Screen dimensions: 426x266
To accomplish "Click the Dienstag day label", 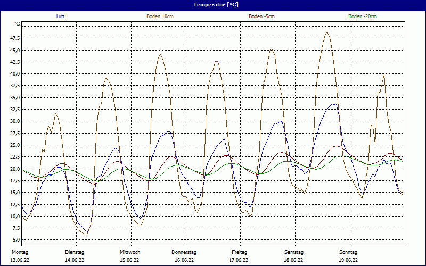I will point(75,252).
